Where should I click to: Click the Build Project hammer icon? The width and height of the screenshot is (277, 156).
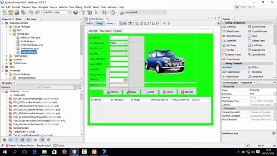point(83,13)
